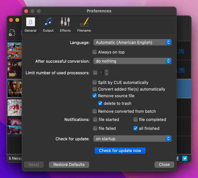Click the Restore Defaults button

69,165
